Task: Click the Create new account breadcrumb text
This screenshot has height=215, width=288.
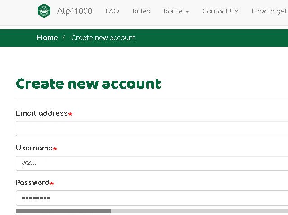Action: point(103,38)
